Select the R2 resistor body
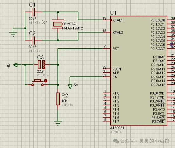The width and height of the screenshot is (175, 148). tap(58, 99)
